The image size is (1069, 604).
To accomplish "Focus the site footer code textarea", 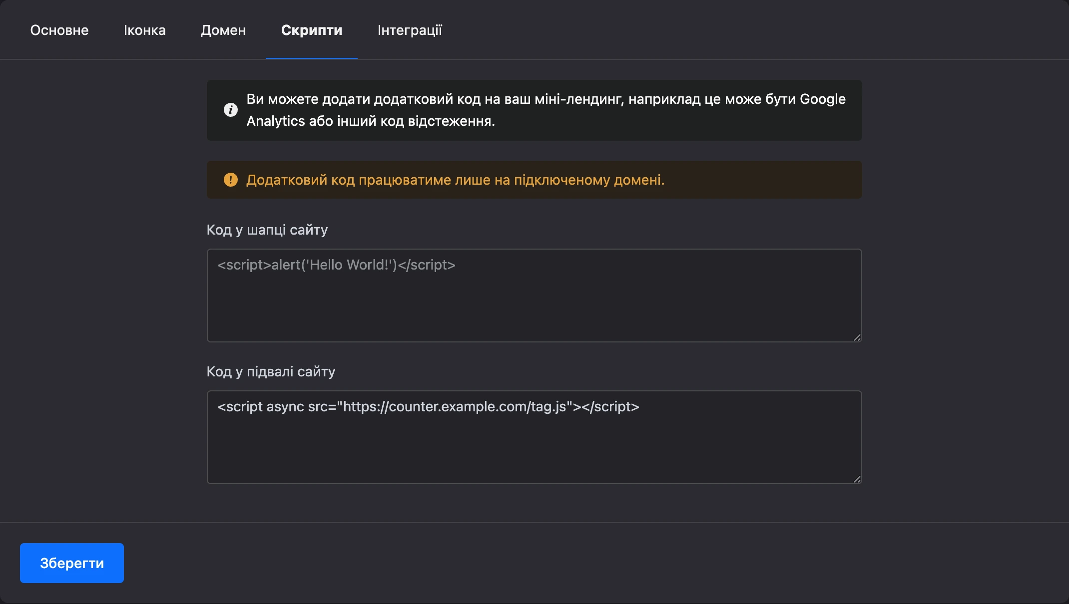I will click(x=534, y=437).
